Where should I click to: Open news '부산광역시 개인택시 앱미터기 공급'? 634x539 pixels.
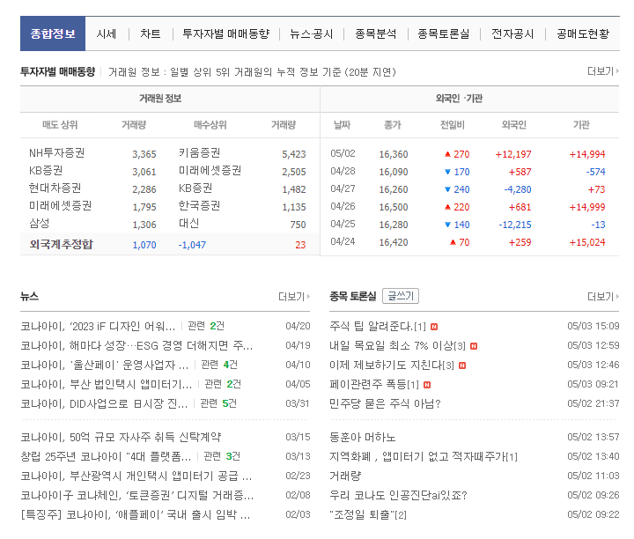pyautogui.click(x=136, y=476)
